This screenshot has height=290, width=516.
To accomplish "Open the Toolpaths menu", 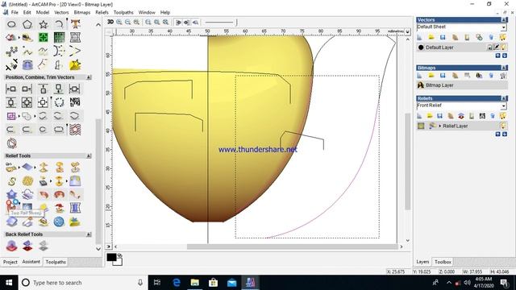I will 123,12.
